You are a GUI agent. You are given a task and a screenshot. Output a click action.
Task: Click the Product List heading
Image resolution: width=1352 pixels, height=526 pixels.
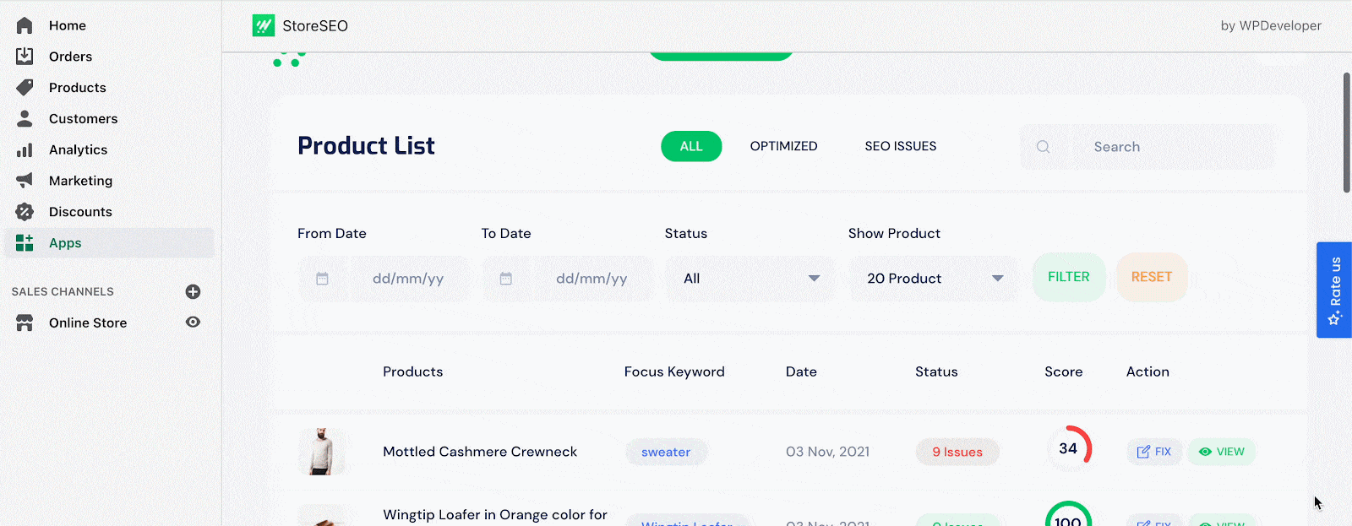click(366, 146)
